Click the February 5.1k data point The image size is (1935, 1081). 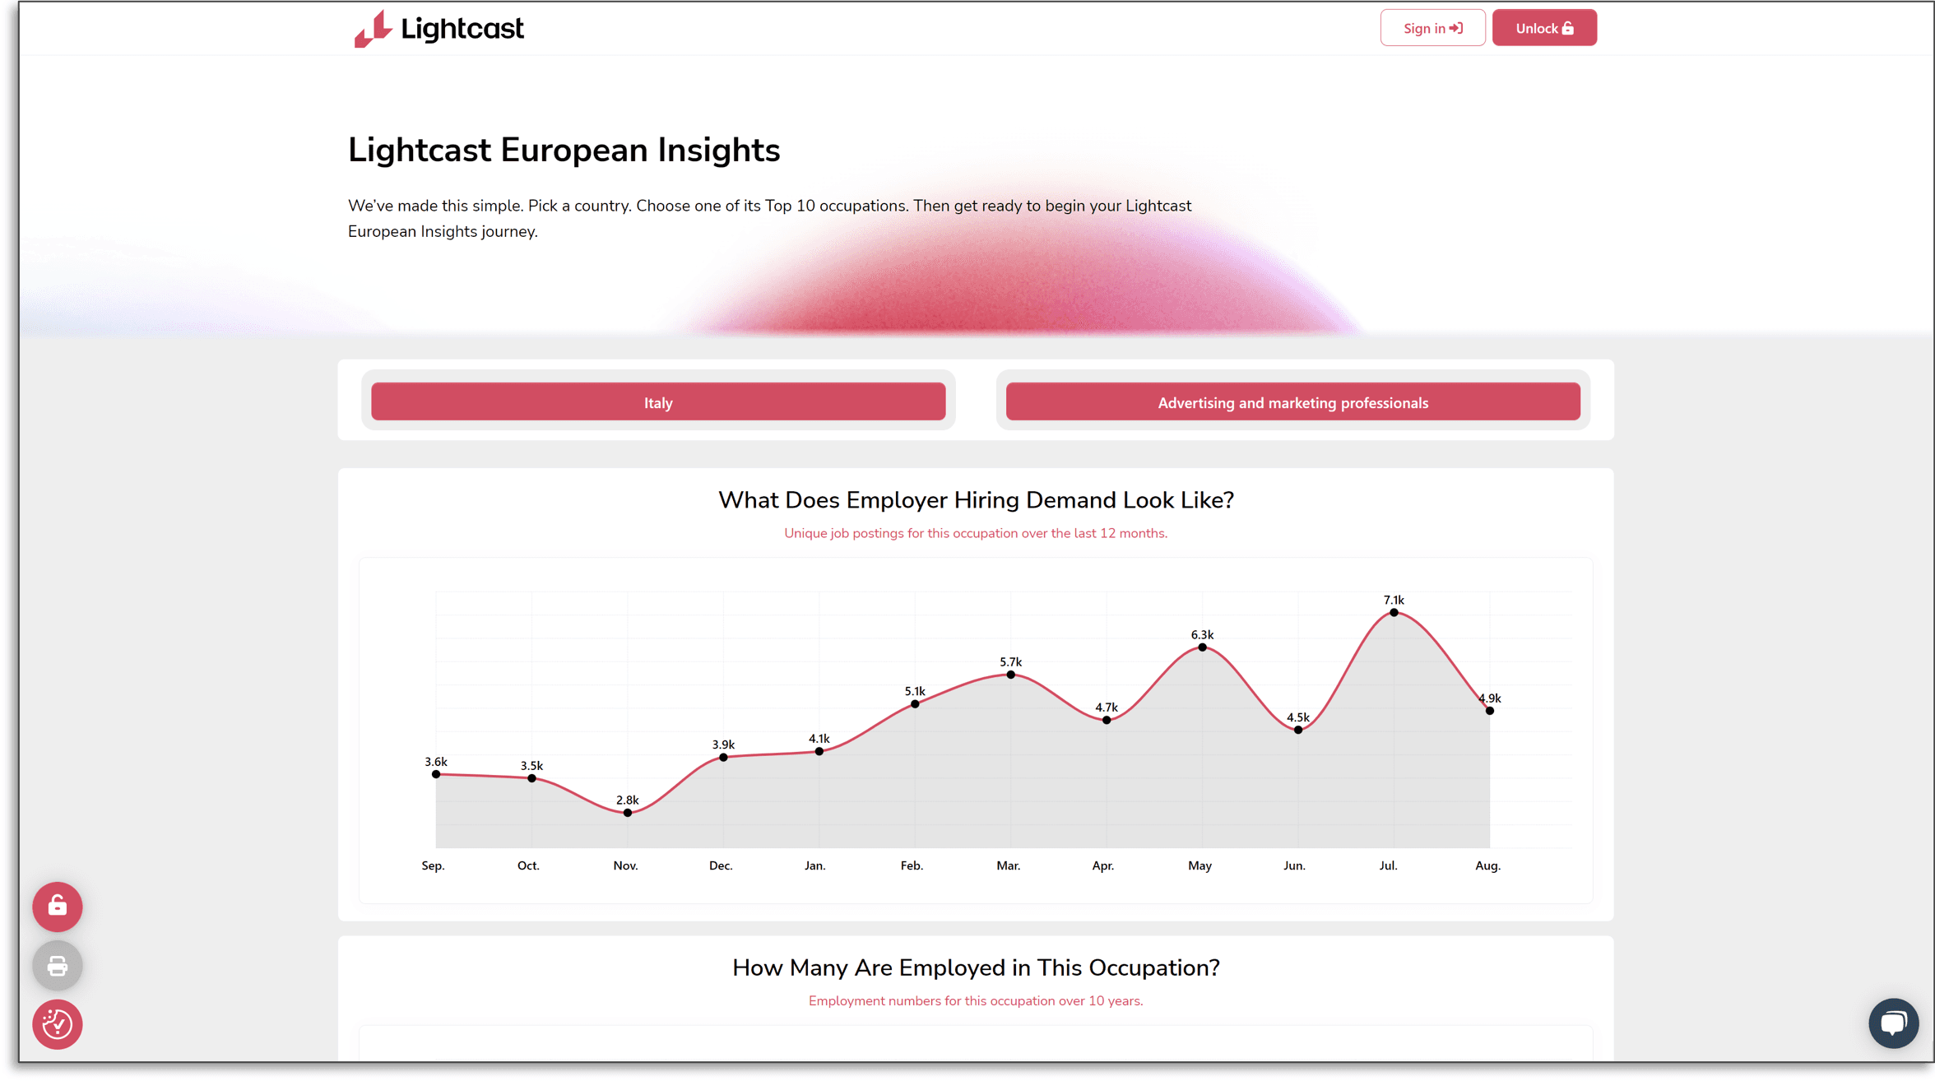click(914, 704)
